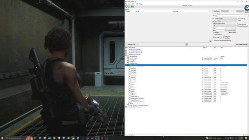
Task: Click the First Scan button
Action: click(x=216, y=11)
